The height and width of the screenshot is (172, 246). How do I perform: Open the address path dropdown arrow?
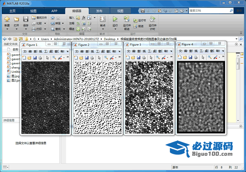tap(236, 39)
